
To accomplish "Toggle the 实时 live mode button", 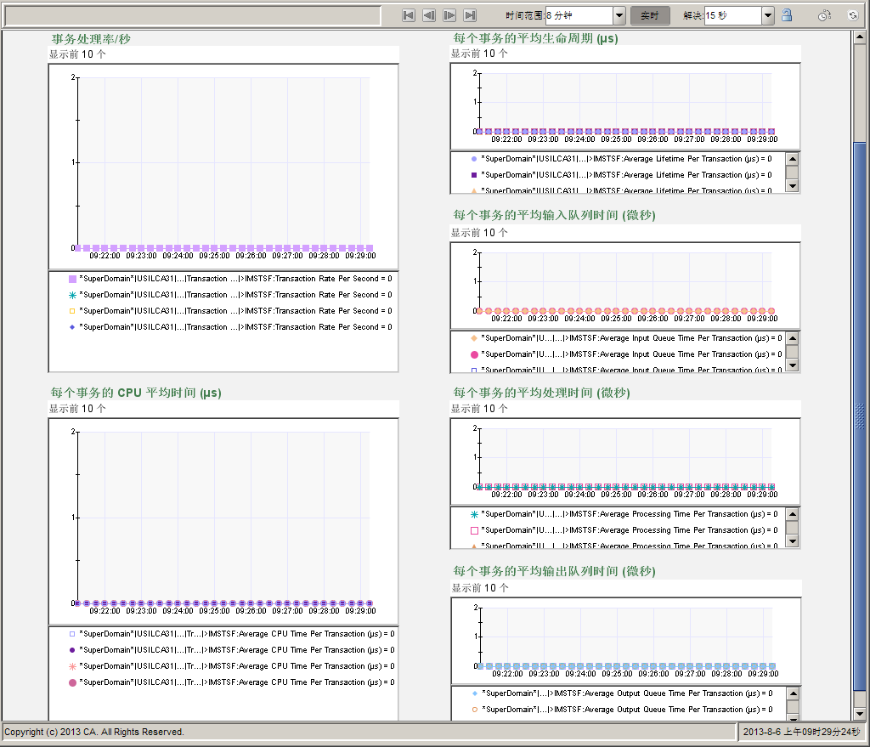I will pos(650,15).
